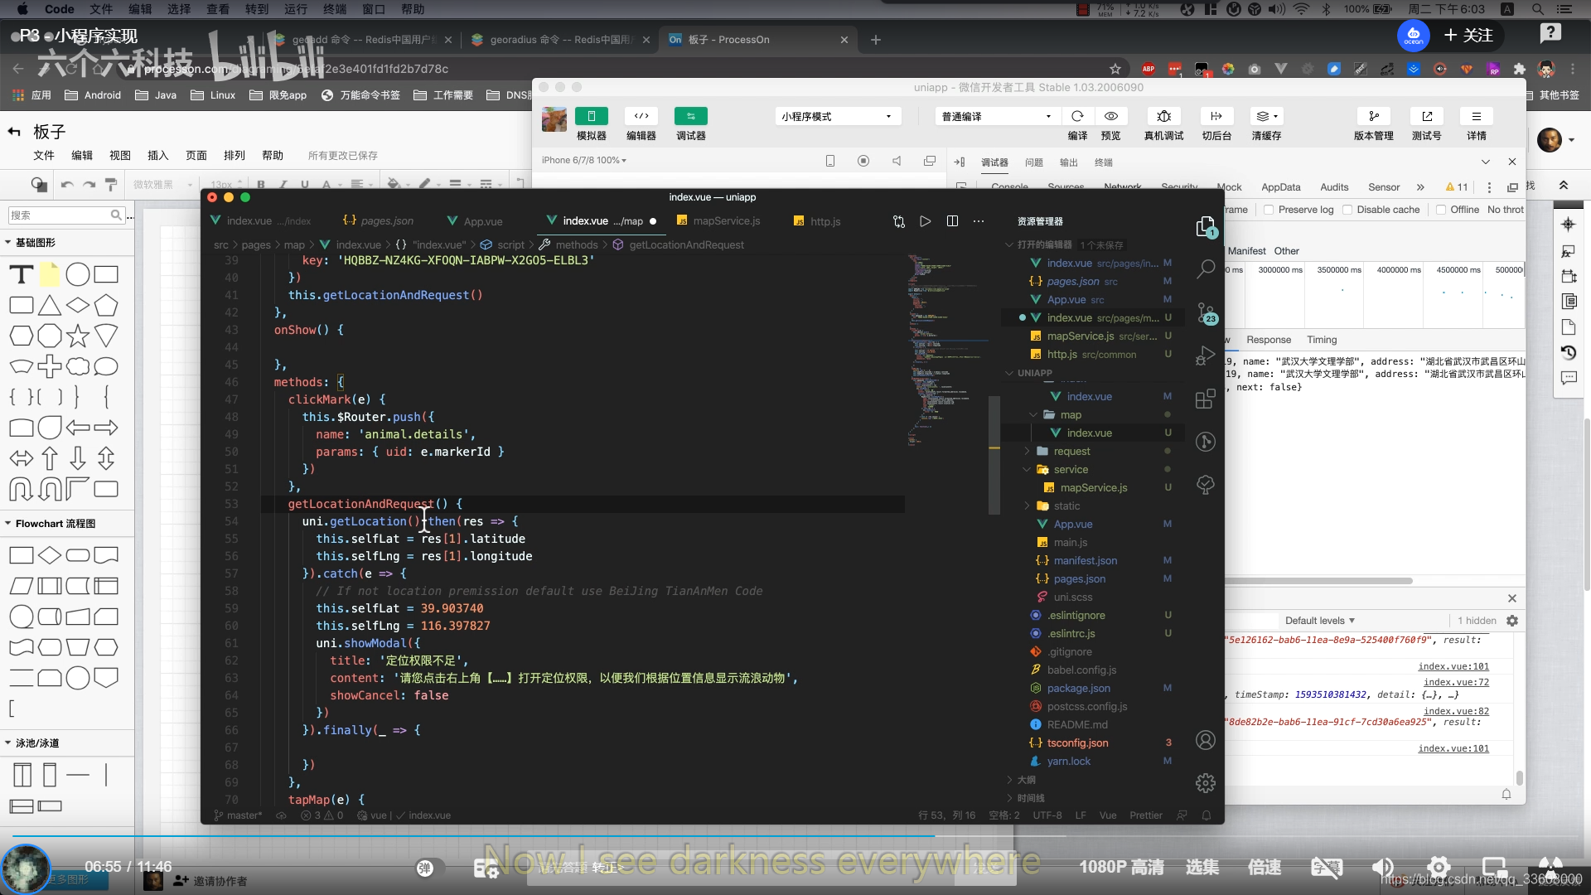This screenshot has width=1591, height=895.
Task: Switch to the mapService.js editor tab
Action: (x=726, y=221)
